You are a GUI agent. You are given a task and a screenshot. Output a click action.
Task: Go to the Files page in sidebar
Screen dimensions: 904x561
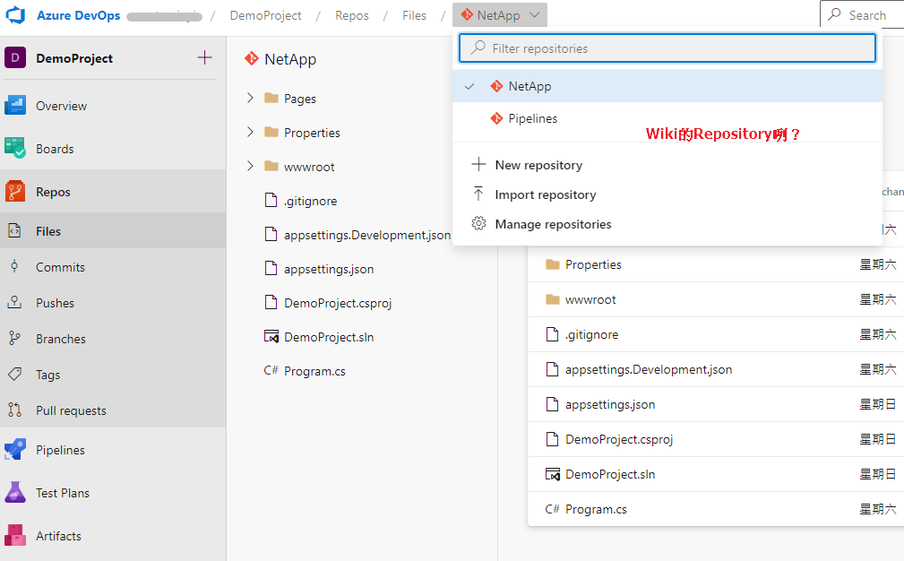(113, 231)
